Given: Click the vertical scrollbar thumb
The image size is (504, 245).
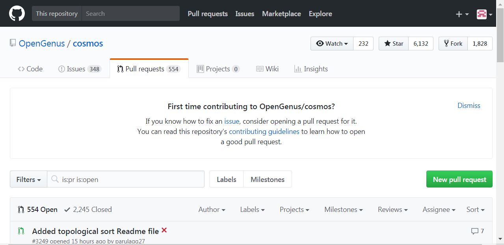Looking at the screenshot, I should pos(500,35).
